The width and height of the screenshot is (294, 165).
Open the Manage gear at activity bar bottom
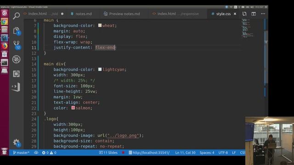[17, 143]
